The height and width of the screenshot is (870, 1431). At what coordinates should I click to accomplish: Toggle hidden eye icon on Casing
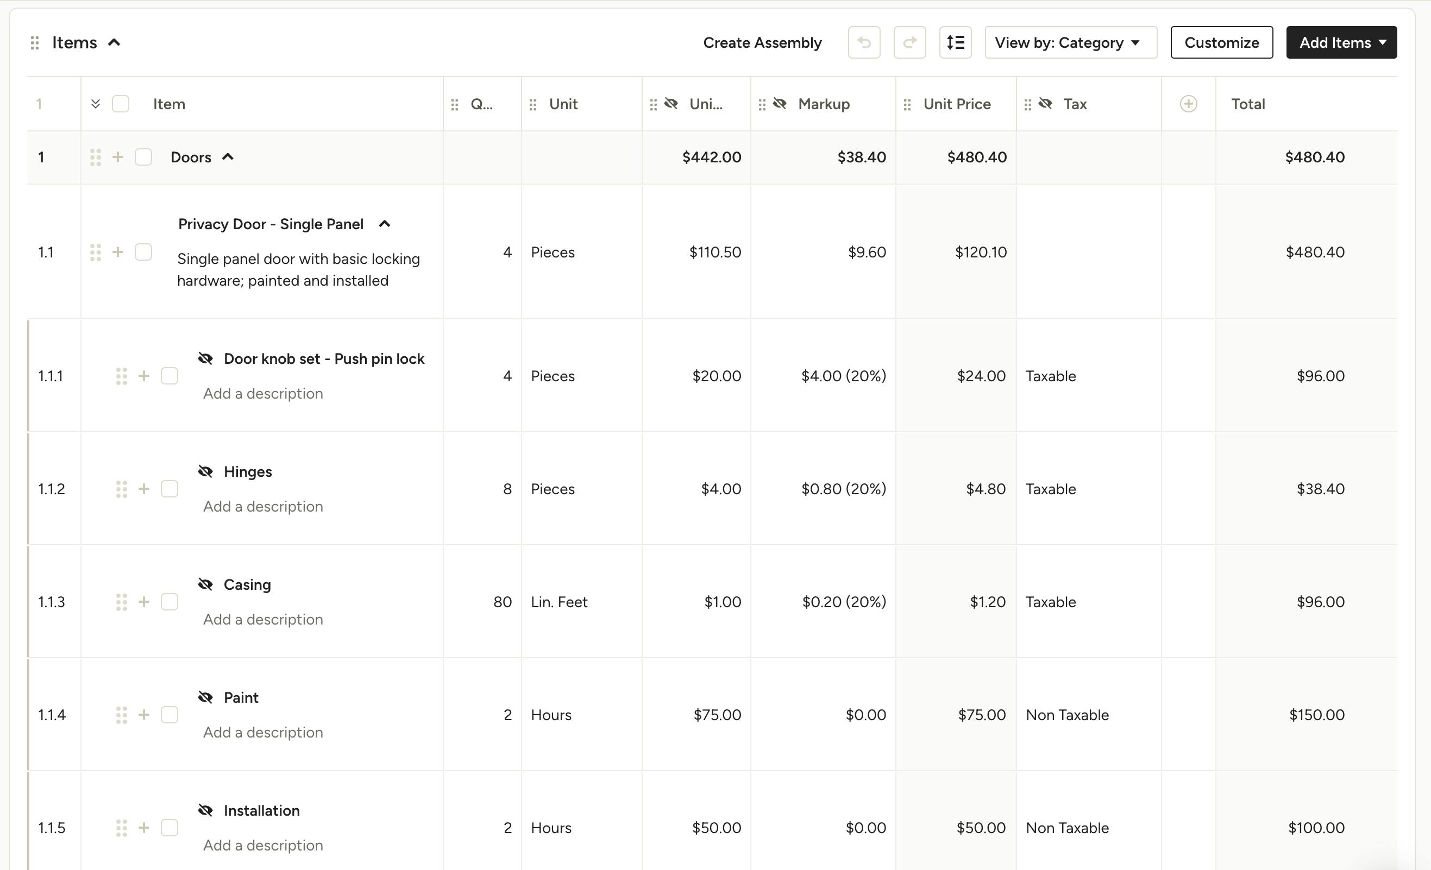tap(205, 584)
